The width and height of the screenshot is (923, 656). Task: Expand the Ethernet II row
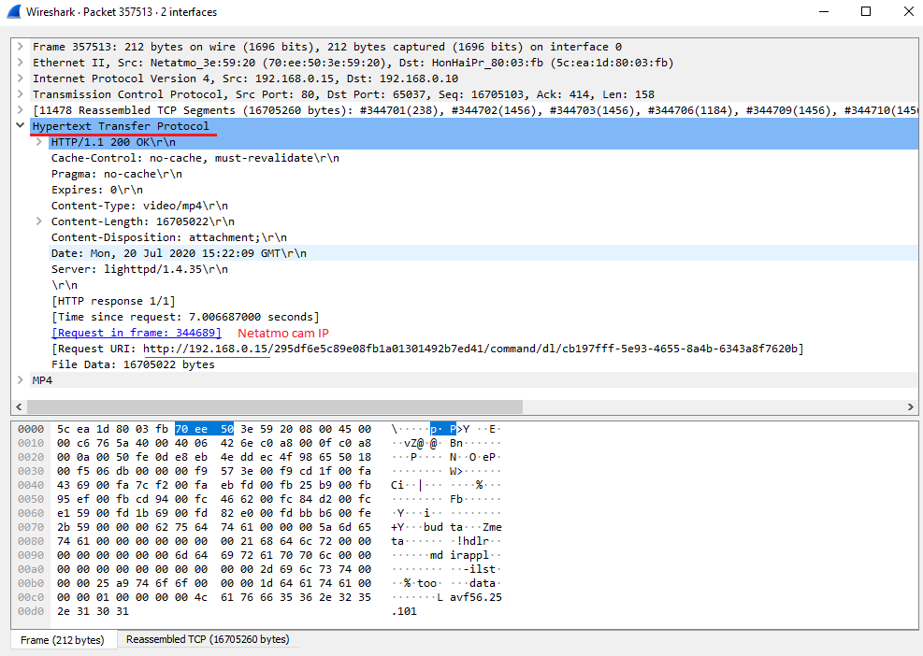20,63
